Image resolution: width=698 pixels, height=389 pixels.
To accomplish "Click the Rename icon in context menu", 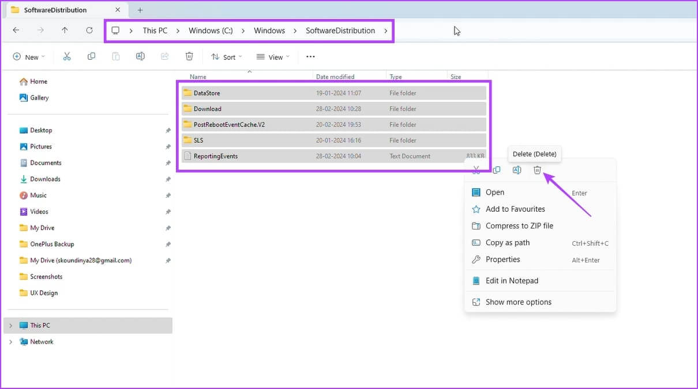I will tap(517, 170).
